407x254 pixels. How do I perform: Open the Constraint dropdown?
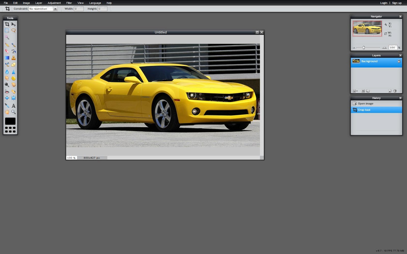[x=55, y=9]
